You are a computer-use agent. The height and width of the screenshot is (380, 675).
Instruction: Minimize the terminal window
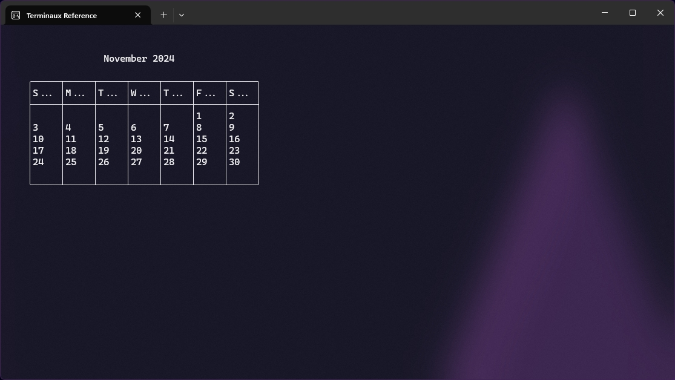point(604,13)
